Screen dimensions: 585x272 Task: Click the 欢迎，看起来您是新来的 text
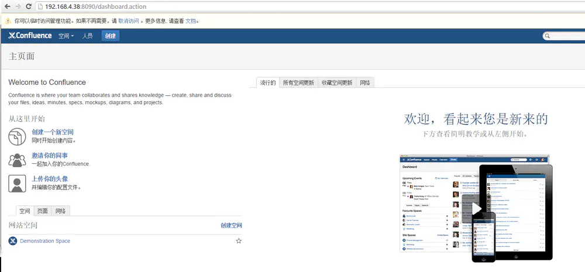(x=476, y=119)
